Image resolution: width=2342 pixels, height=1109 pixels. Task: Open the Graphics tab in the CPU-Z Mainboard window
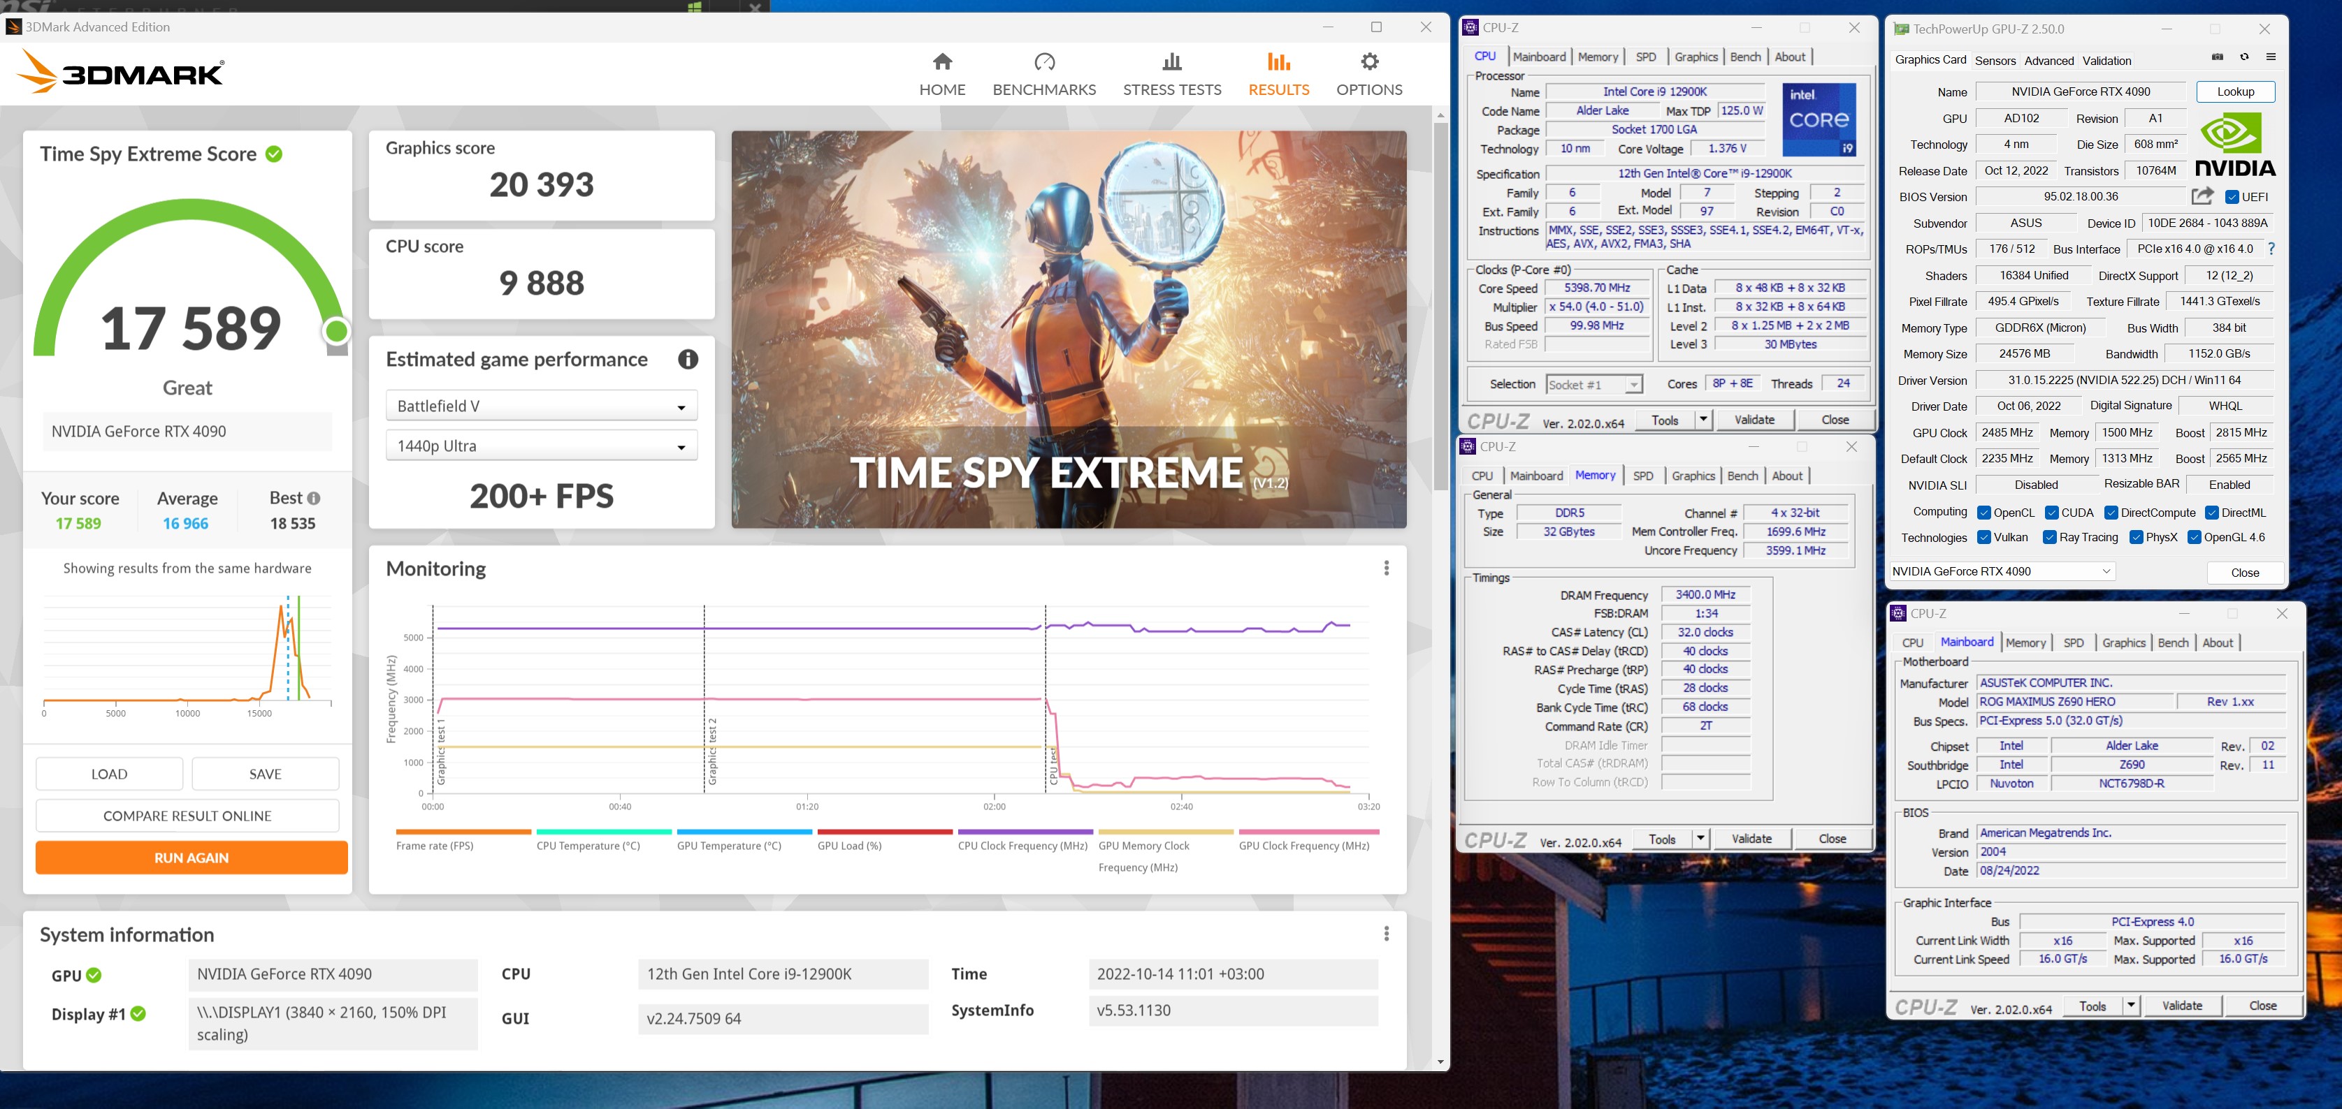2123,643
